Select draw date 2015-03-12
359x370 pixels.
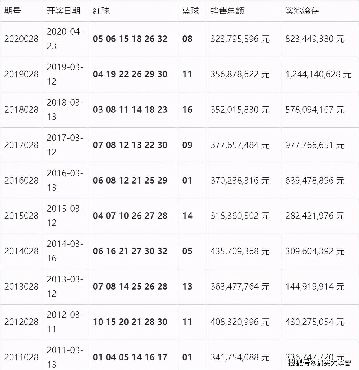coord(65,216)
